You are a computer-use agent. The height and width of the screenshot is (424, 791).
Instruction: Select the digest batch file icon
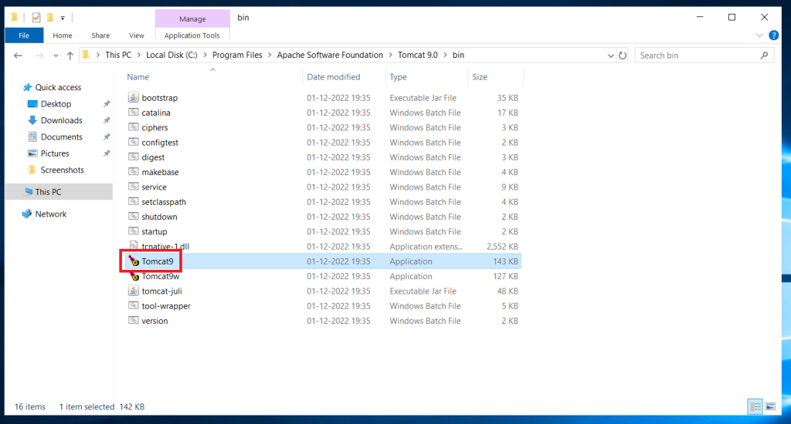point(133,156)
